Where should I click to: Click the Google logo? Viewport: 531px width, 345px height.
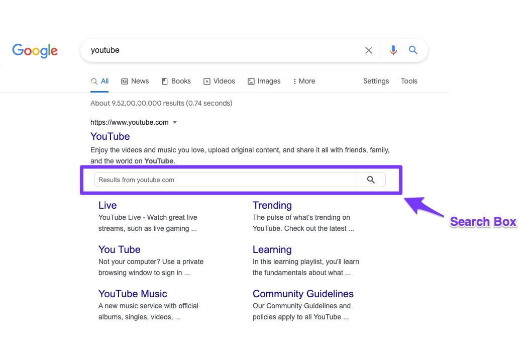[x=35, y=50]
